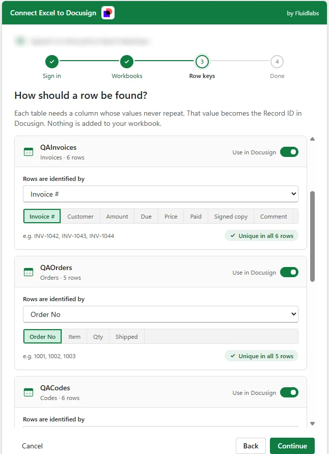Click the 'Sign in' step label

(52, 76)
